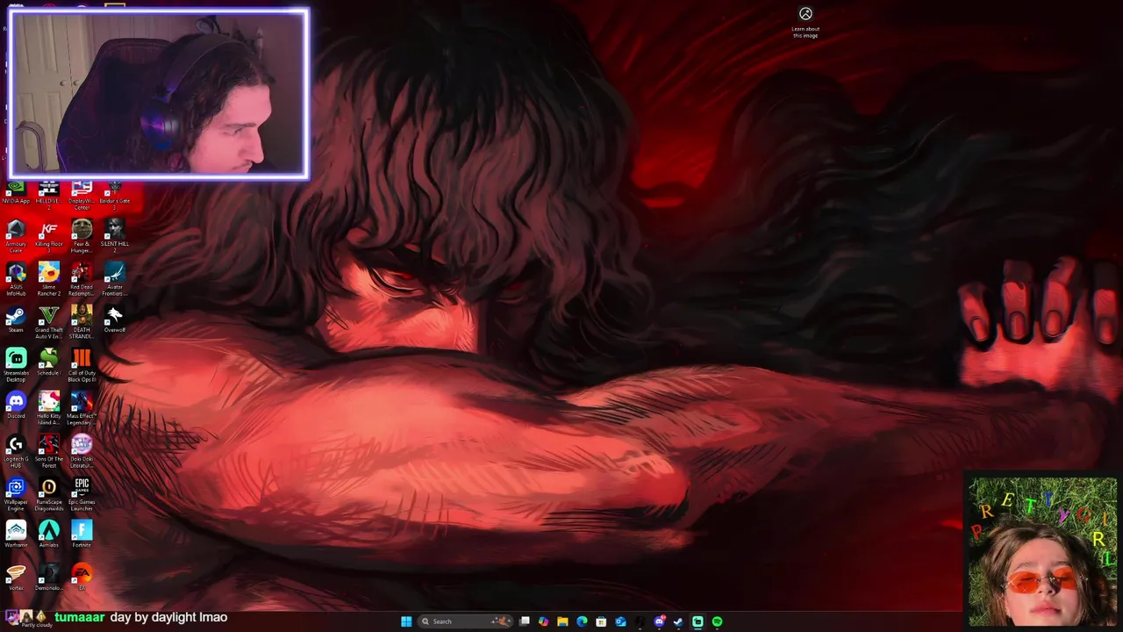
Task: Click the Schedule I desktop shortcut
Action: coord(48,363)
